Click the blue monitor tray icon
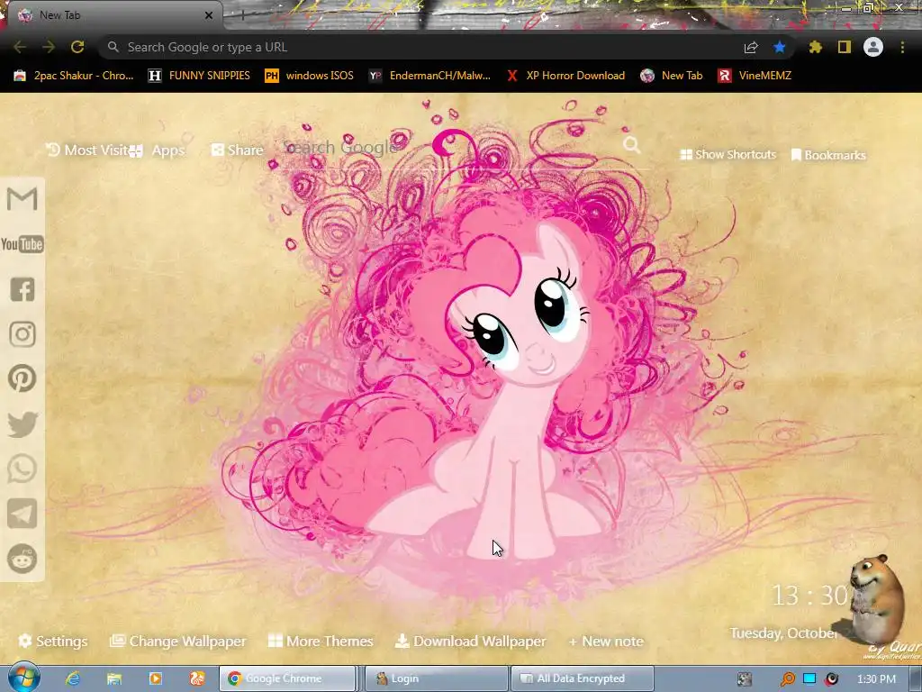922x692 pixels. coord(809,678)
